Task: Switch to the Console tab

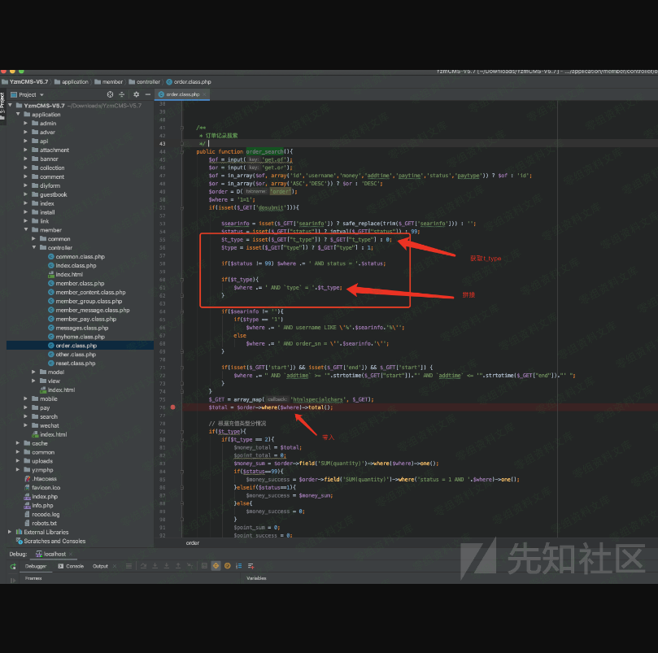Action: (x=73, y=566)
